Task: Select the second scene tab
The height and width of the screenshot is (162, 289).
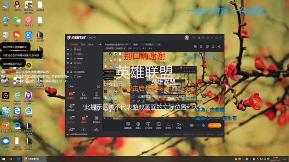Action: pyautogui.click(x=83, y=44)
